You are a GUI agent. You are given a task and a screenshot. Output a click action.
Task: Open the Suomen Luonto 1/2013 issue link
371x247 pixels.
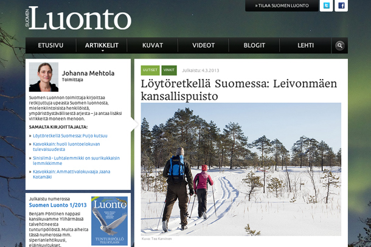click(x=58, y=205)
